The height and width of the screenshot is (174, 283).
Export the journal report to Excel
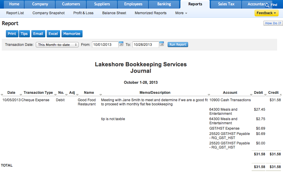click(x=53, y=33)
